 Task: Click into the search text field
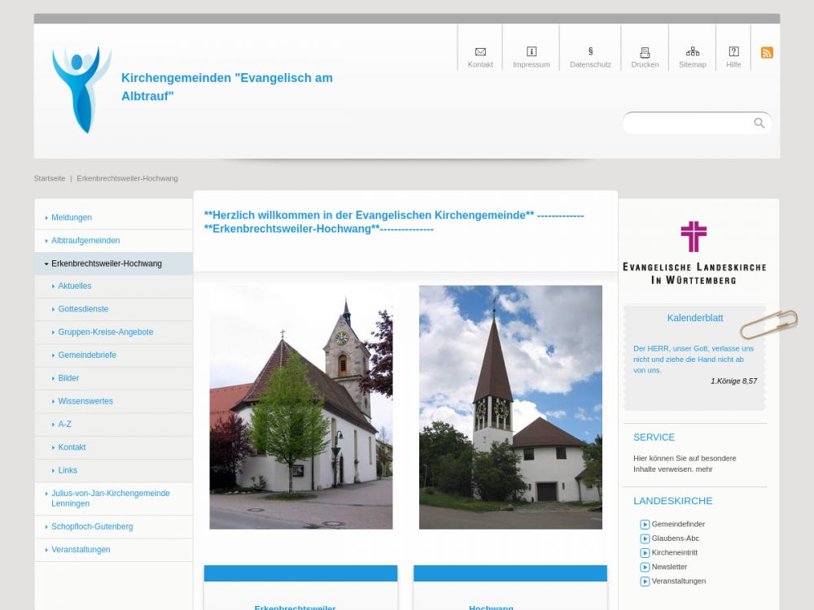tap(688, 124)
